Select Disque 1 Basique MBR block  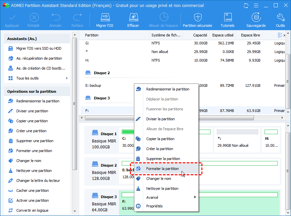(102, 140)
